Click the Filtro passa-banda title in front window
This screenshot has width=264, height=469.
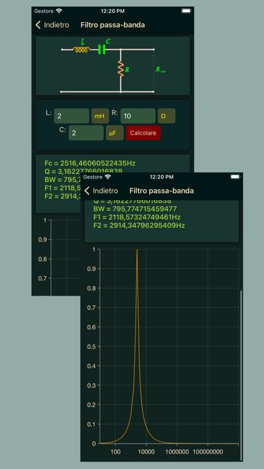point(162,191)
